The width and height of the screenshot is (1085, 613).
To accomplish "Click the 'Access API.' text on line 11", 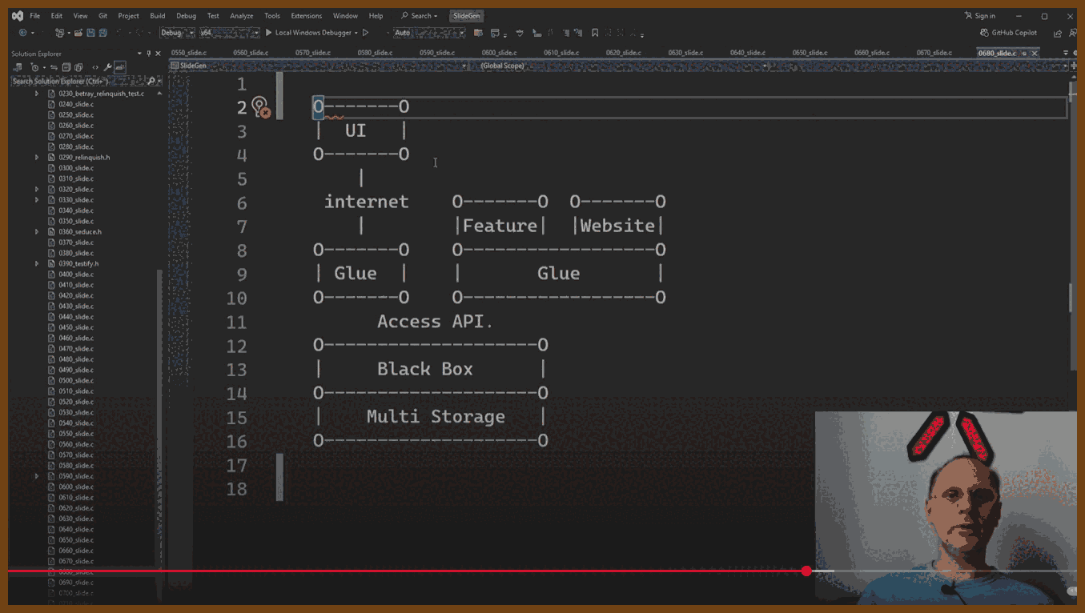I will pyautogui.click(x=436, y=322).
